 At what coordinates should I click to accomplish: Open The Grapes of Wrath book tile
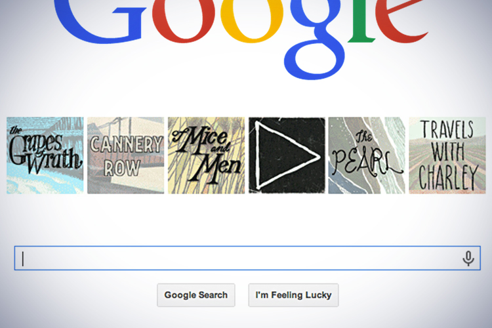45,155
